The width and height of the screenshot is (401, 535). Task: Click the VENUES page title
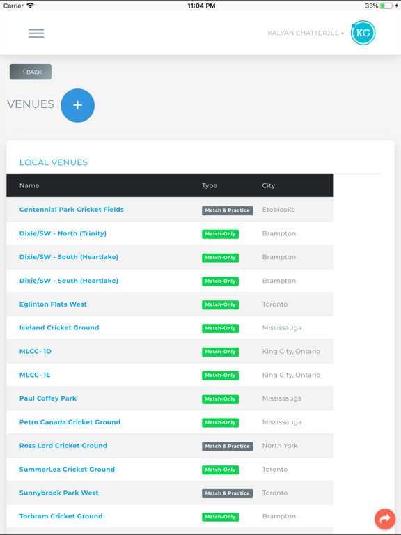tap(31, 104)
